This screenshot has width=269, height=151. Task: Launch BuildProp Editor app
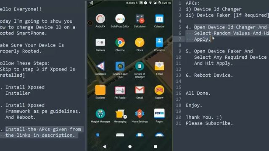pyautogui.click(x=120, y=21)
